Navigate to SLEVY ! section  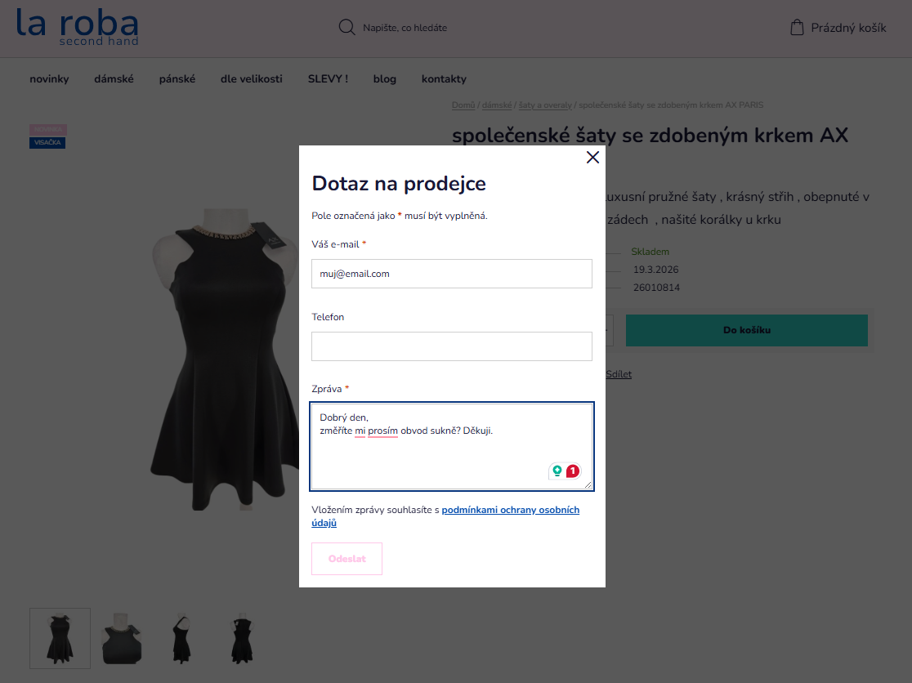coord(328,79)
